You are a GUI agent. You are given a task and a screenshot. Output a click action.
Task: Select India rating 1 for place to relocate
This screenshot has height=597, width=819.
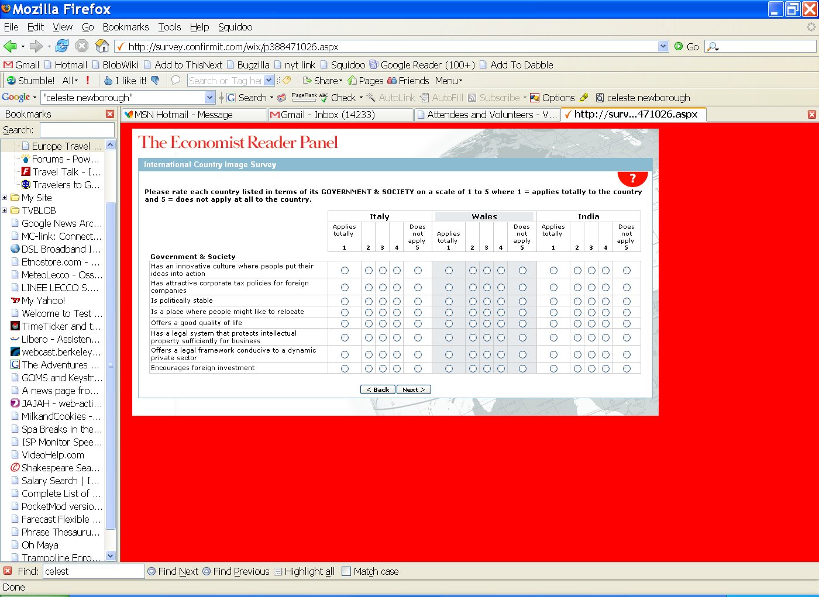[x=553, y=312]
